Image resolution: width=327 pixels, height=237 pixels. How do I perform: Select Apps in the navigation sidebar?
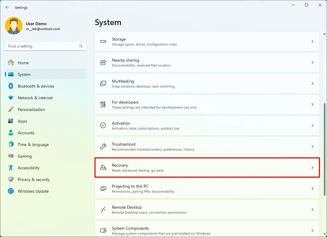pos(22,121)
